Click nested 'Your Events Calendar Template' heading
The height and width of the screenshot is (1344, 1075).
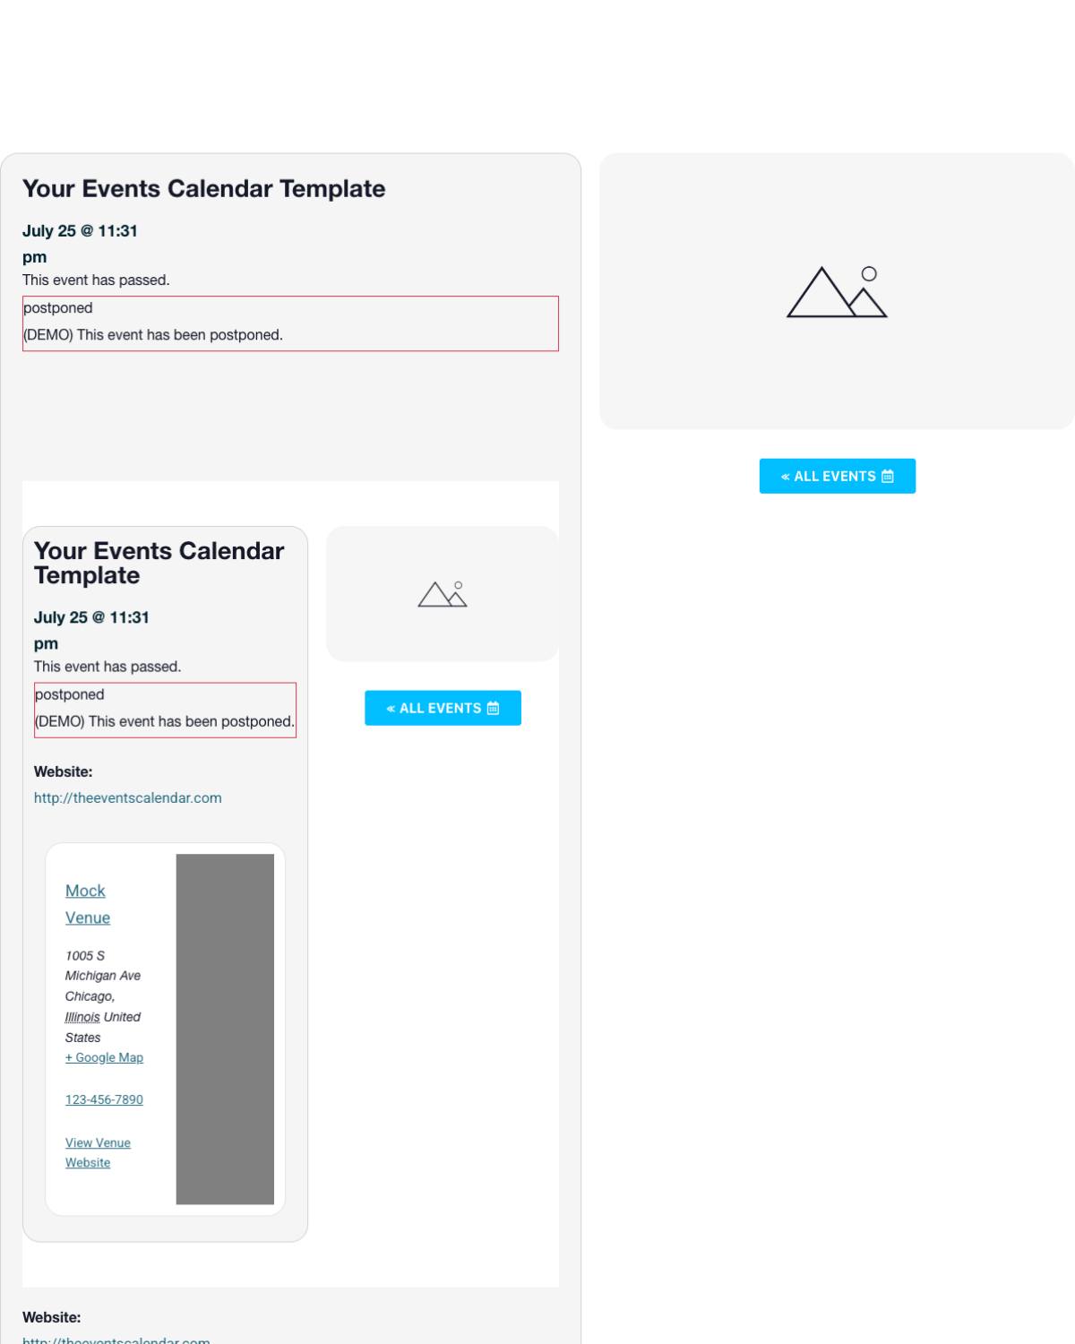159,563
